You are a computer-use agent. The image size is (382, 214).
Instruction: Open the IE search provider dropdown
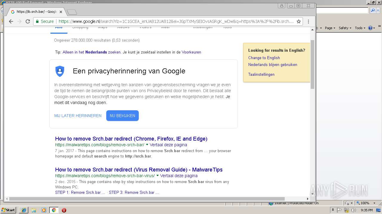pos(378,10)
